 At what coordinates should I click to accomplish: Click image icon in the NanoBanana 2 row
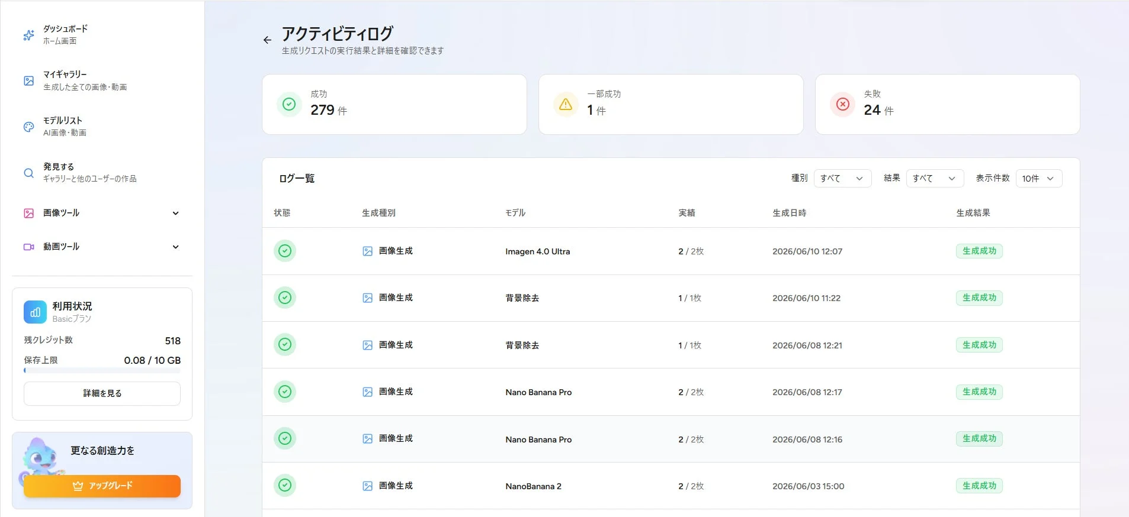[367, 486]
